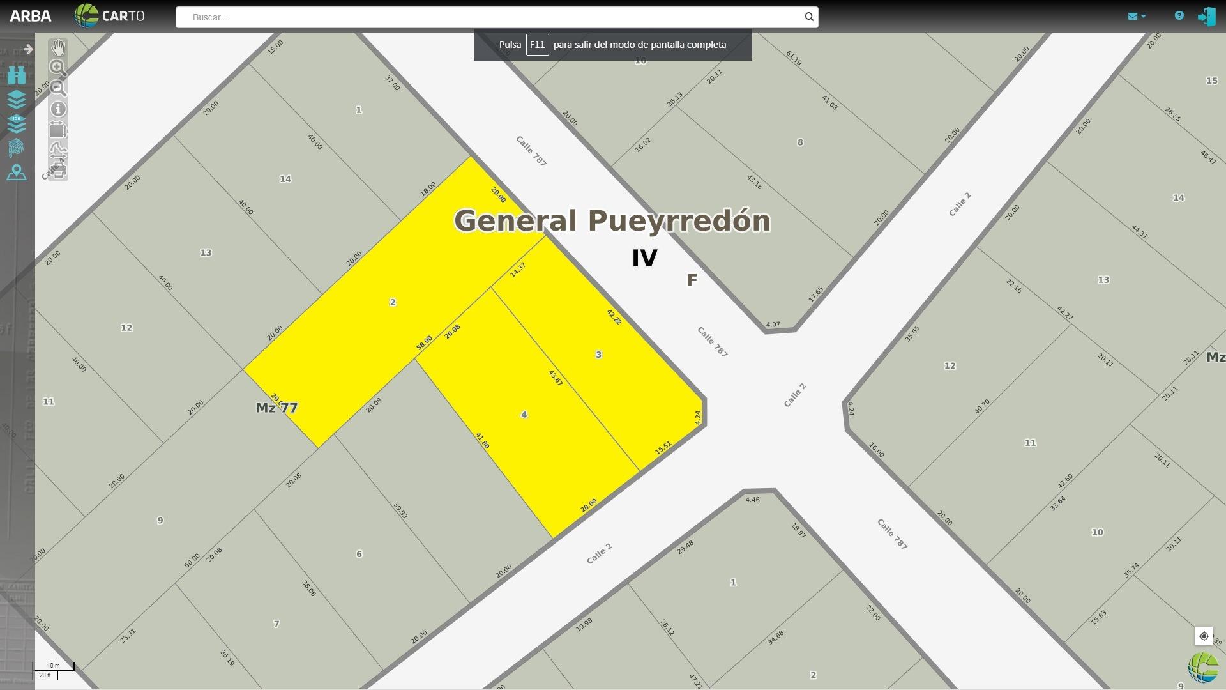Select the pan hand tool

(x=58, y=48)
